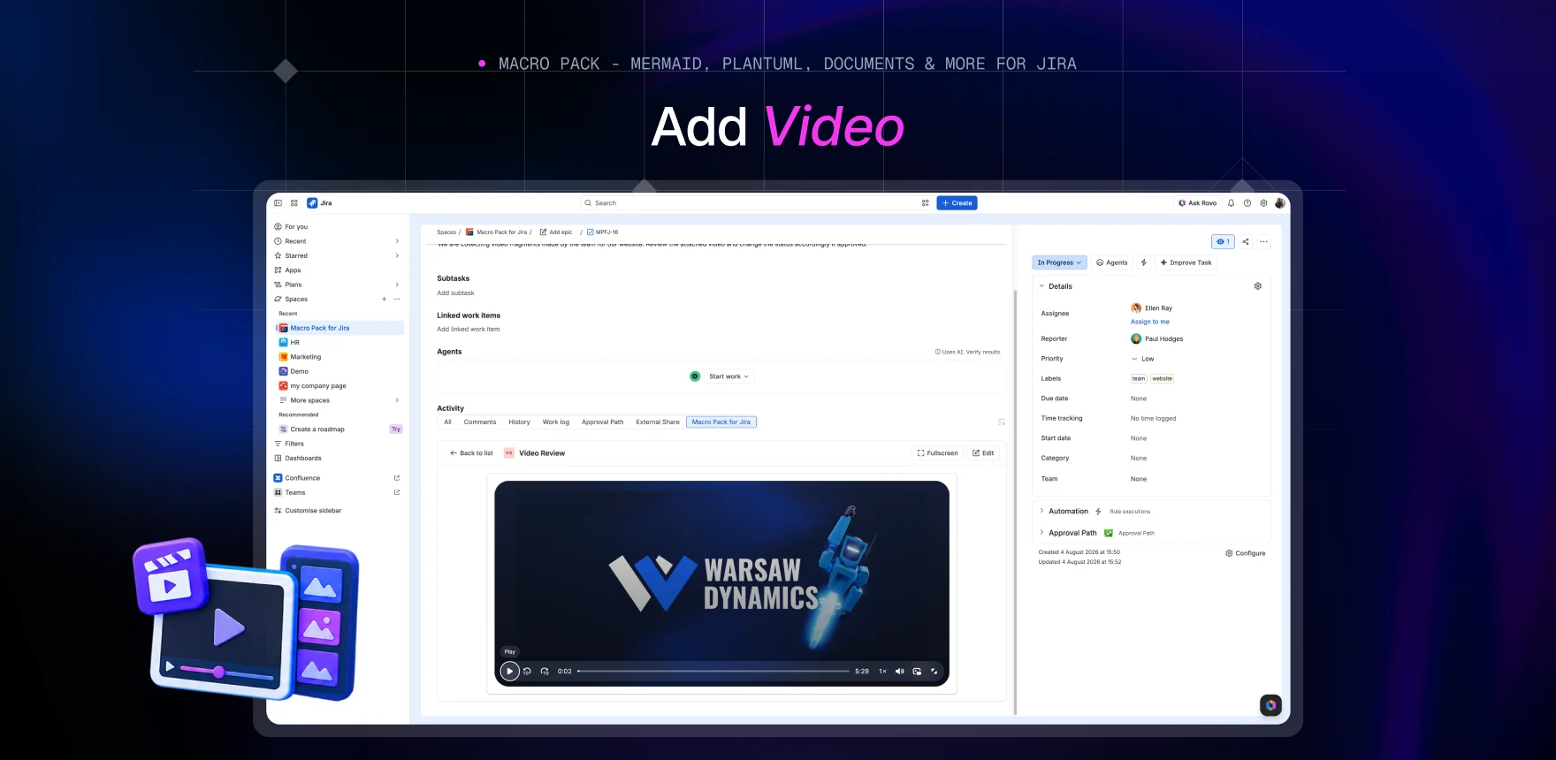
Task: Open the In Progress status dropdown
Action: tap(1059, 262)
